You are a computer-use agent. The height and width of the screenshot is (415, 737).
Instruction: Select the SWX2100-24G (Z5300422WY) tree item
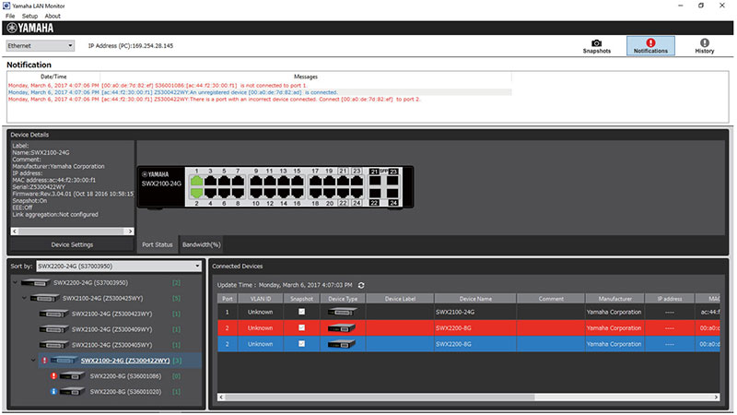(125, 361)
